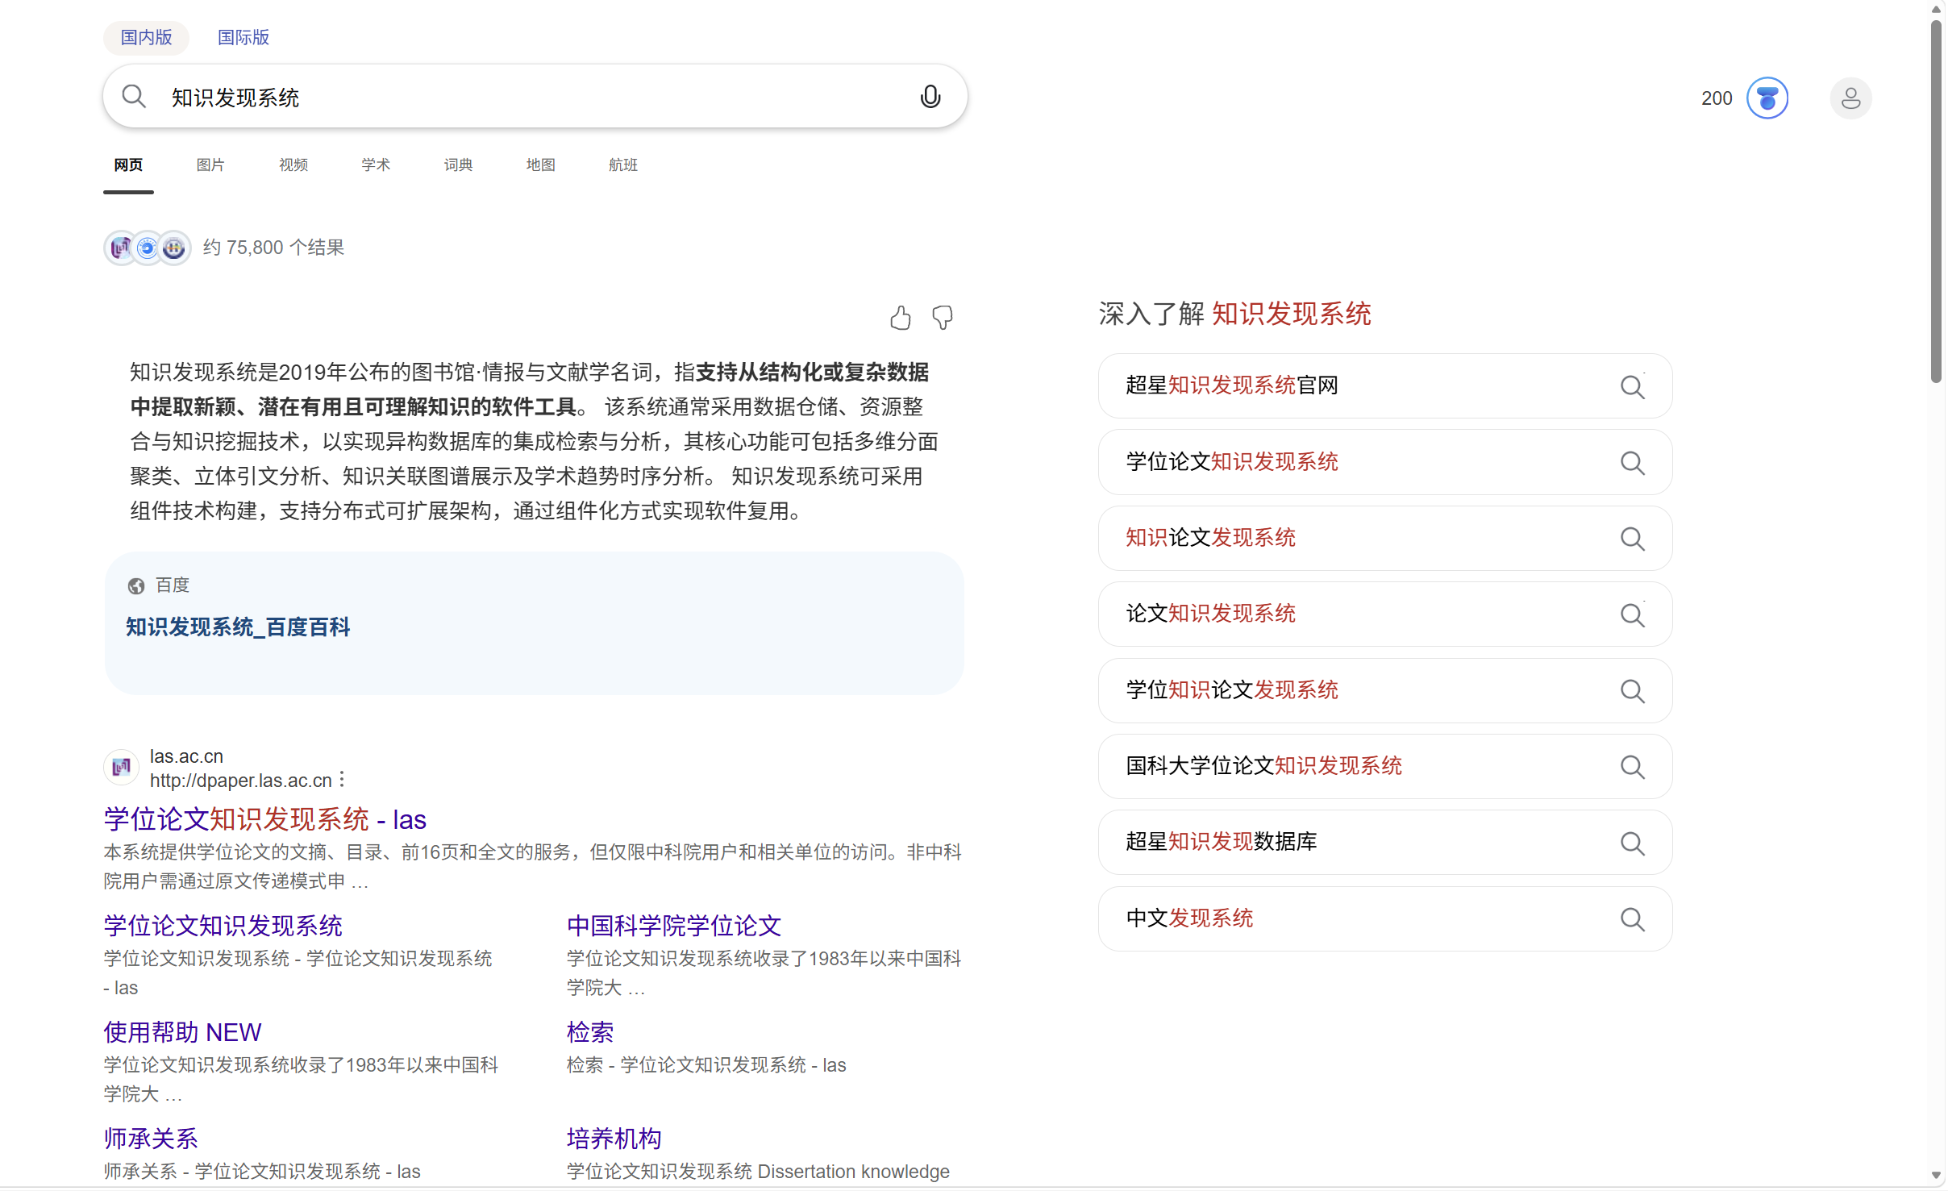Click source icons cluster beside result count
The height and width of the screenshot is (1191, 1948).
[x=148, y=248]
